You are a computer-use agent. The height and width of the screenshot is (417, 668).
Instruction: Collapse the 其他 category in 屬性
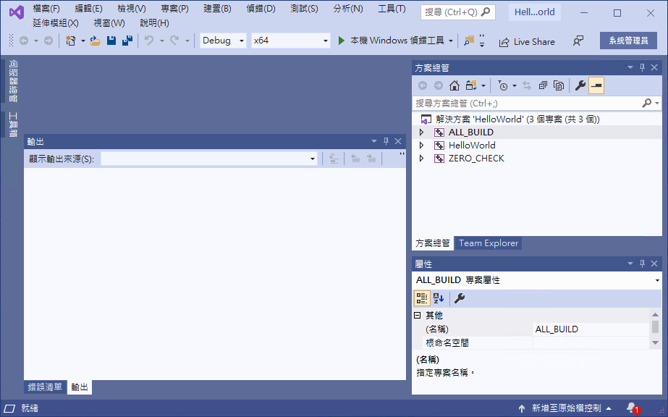pos(418,315)
